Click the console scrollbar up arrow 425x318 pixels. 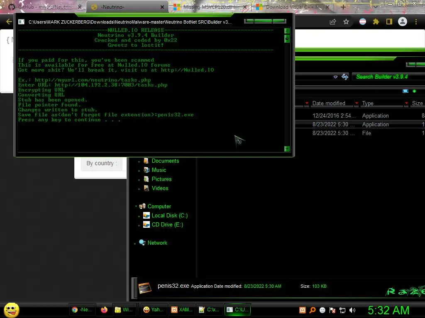pos(287,31)
